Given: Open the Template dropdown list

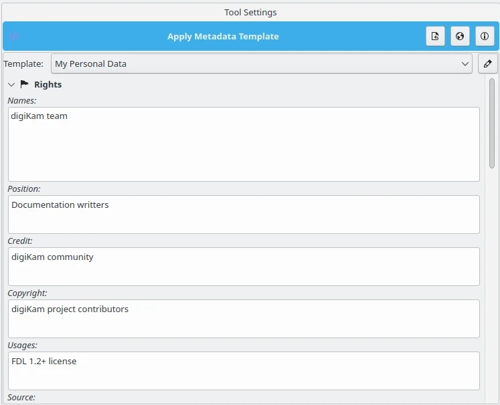Looking at the screenshot, I should (x=262, y=64).
